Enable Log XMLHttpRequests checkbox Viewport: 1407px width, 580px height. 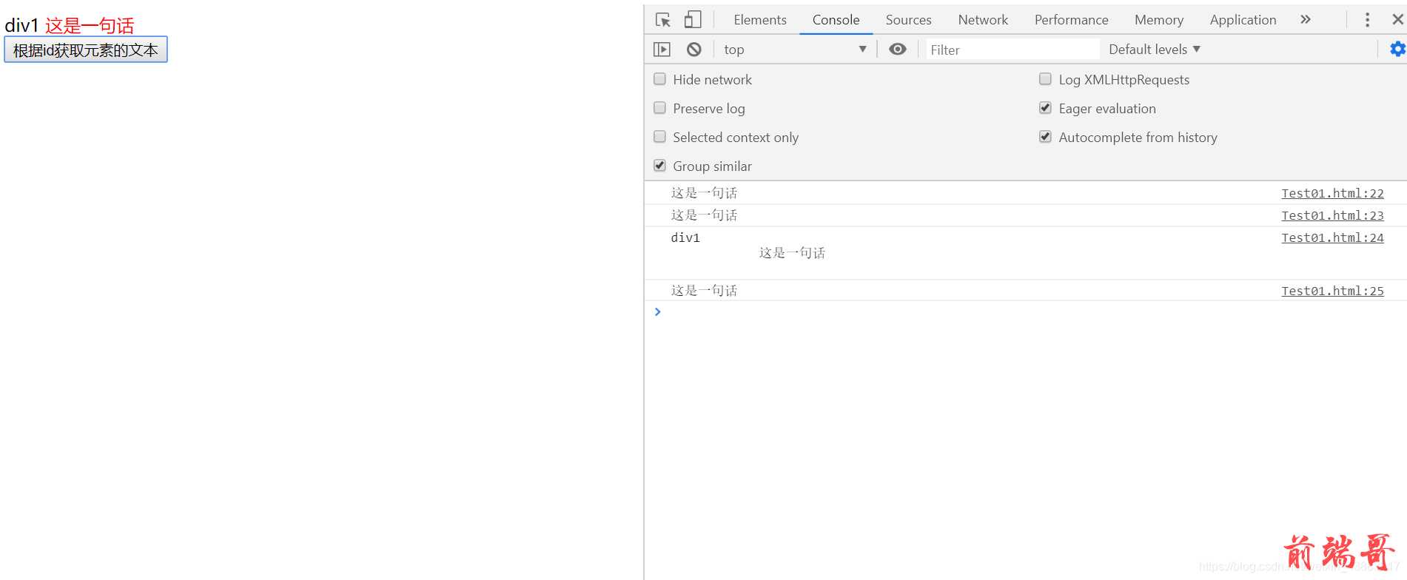(1045, 79)
